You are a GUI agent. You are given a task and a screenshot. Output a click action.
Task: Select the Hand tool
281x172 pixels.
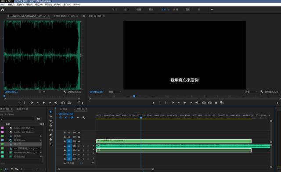click(51, 140)
